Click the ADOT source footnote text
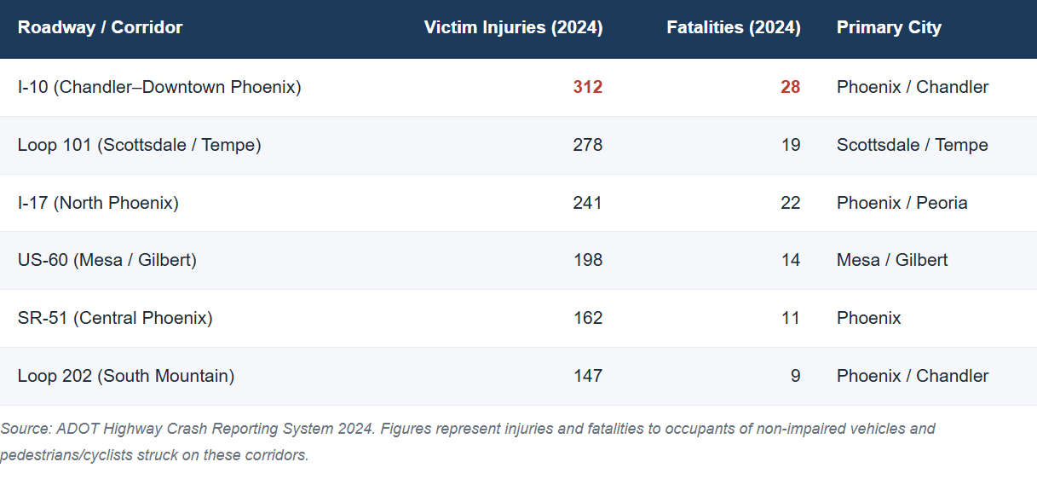Screen dimensions: 1037x479 (x=468, y=441)
